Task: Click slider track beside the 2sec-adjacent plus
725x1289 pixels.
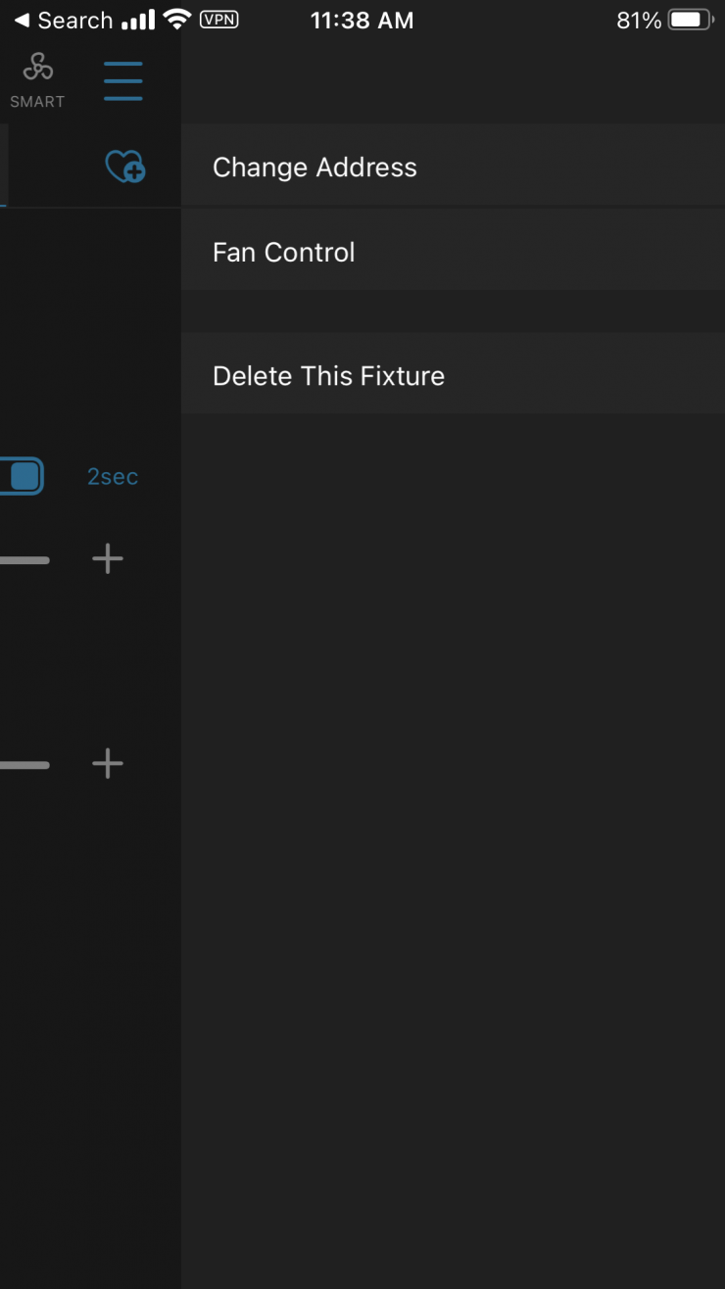Action: point(24,560)
